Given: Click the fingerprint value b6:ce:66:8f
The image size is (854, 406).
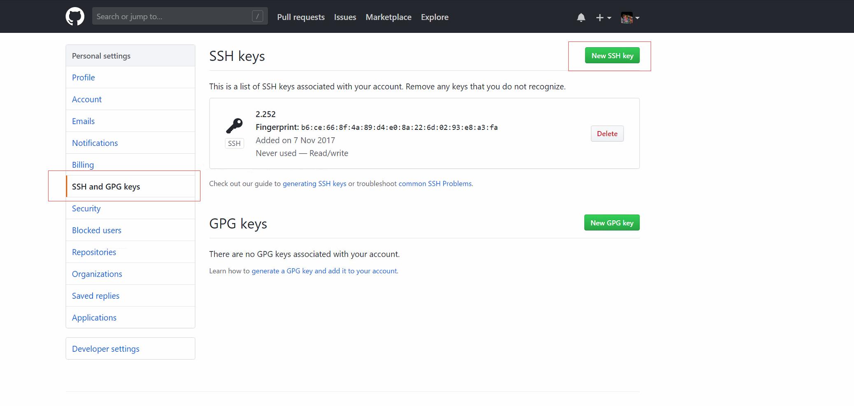Looking at the screenshot, I should pyautogui.click(x=399, y=127).
